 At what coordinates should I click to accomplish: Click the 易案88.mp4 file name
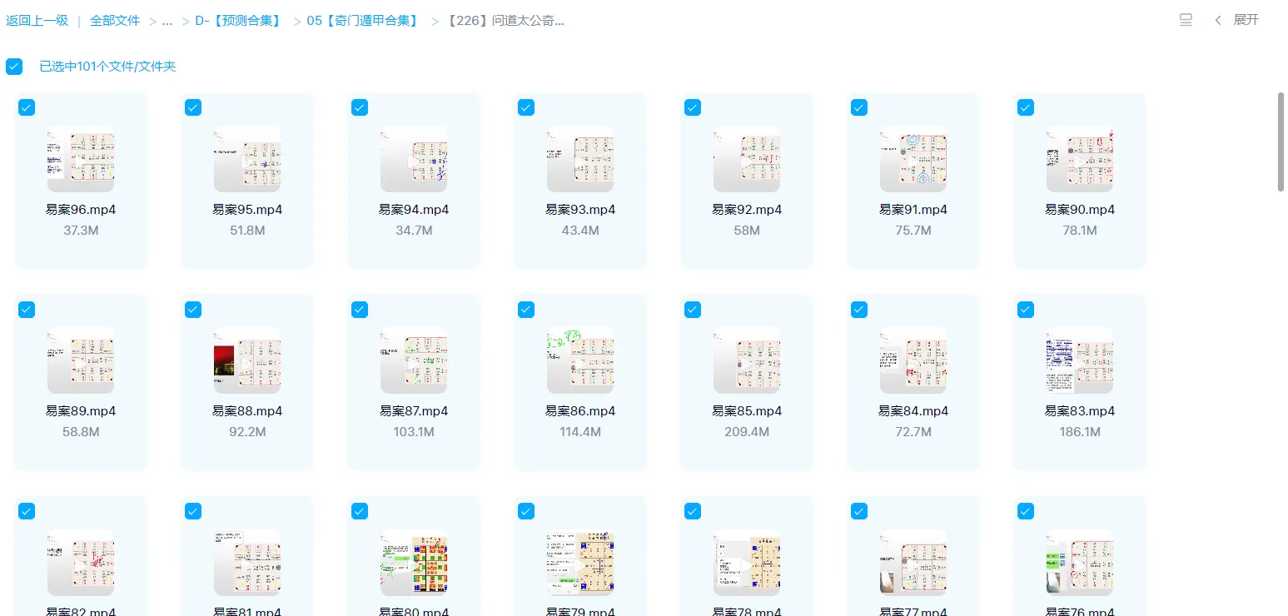point(247,411)
